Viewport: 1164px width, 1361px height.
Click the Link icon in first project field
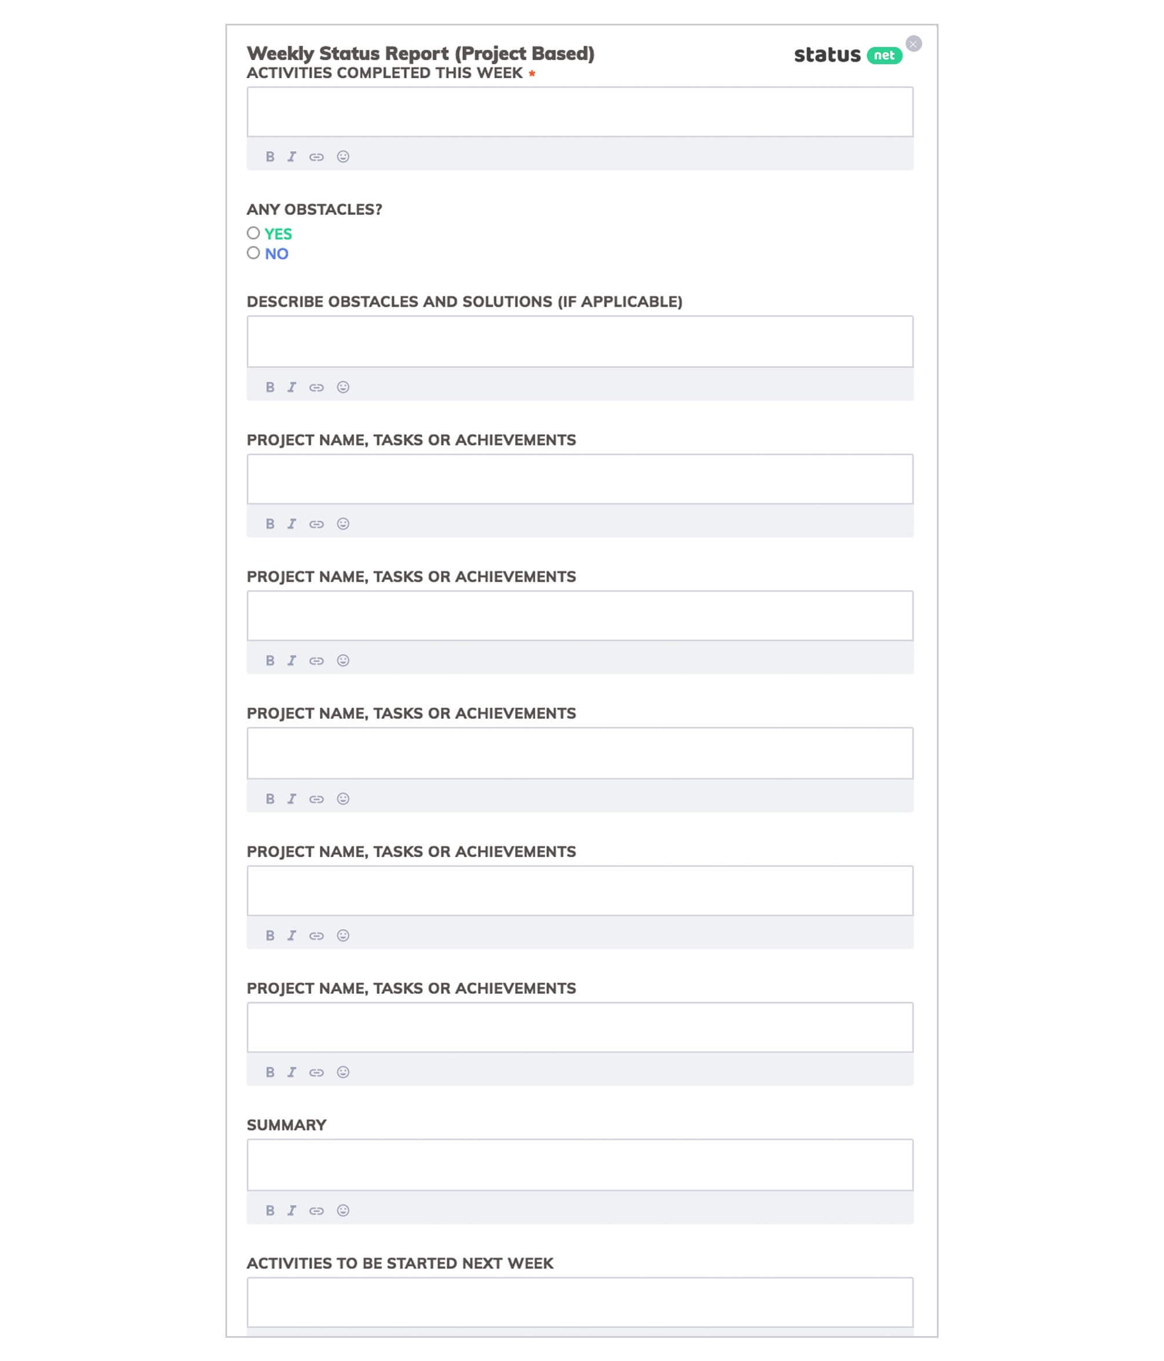coord(318,523)
